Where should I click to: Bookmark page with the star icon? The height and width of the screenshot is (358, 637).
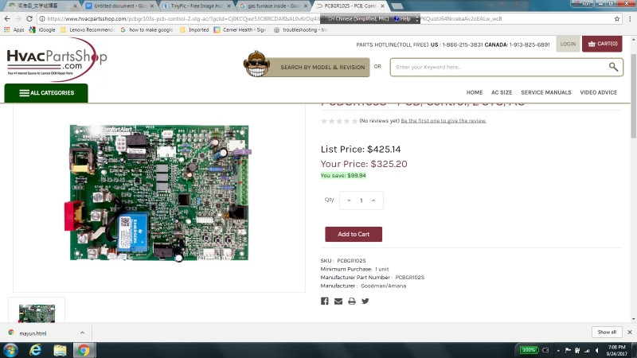click(617, 18)
